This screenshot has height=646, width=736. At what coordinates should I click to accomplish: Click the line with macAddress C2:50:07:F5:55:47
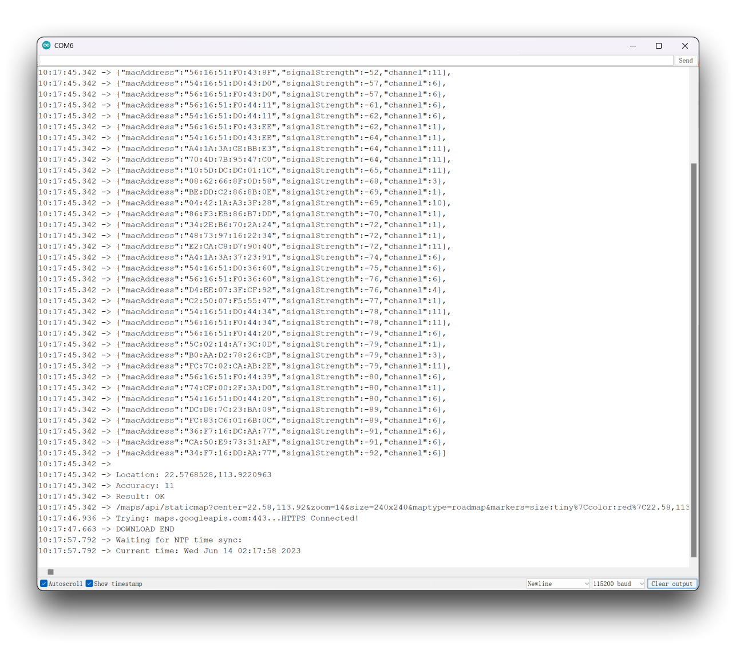pyautogui.click(x=242, y=301)
